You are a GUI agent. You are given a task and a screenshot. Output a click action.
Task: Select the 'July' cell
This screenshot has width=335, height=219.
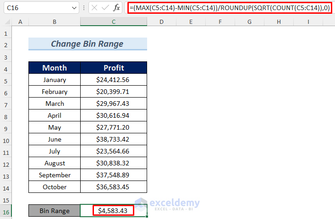[55, 151]
